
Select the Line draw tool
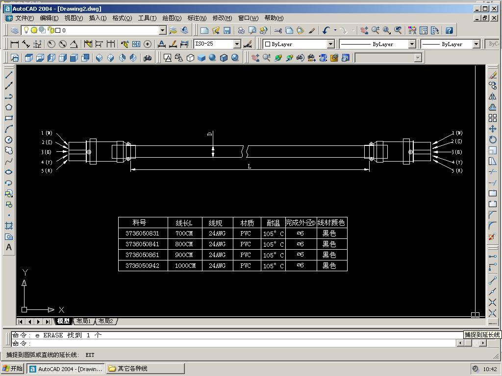tap(9, 75)
